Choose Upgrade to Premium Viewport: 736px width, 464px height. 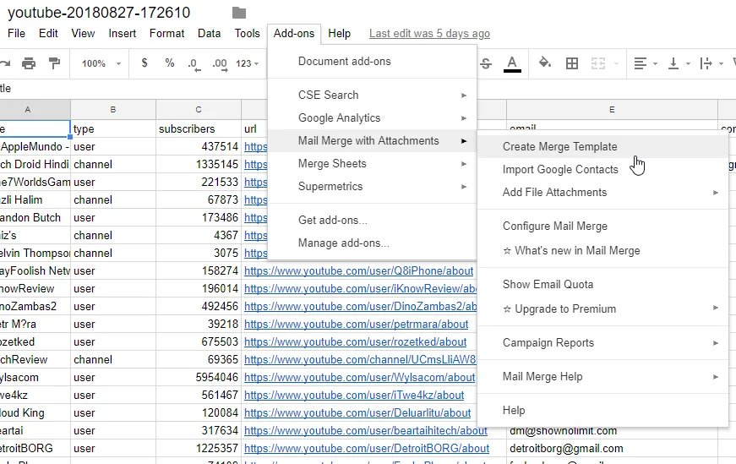coord(603,308)
